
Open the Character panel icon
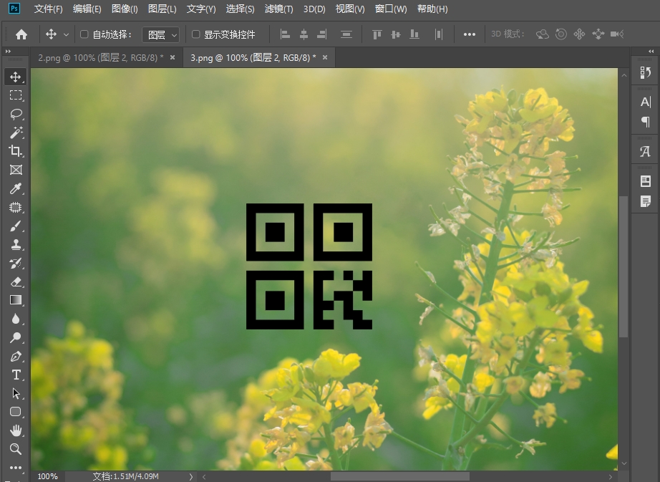[x=645, y=102]
